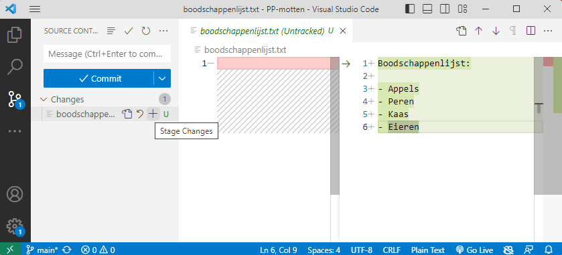Open the Commit button dropdown arrow
Viewport: 562px width, 255px height.
[162, 78]
